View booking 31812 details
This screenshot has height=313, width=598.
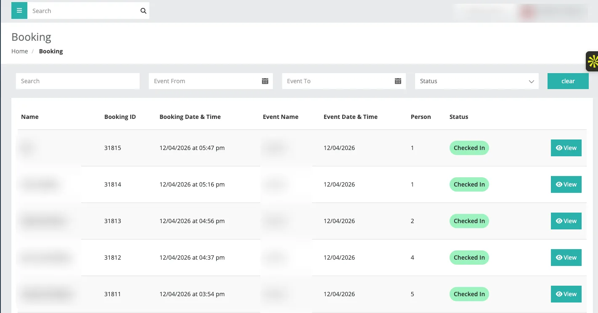566,258
